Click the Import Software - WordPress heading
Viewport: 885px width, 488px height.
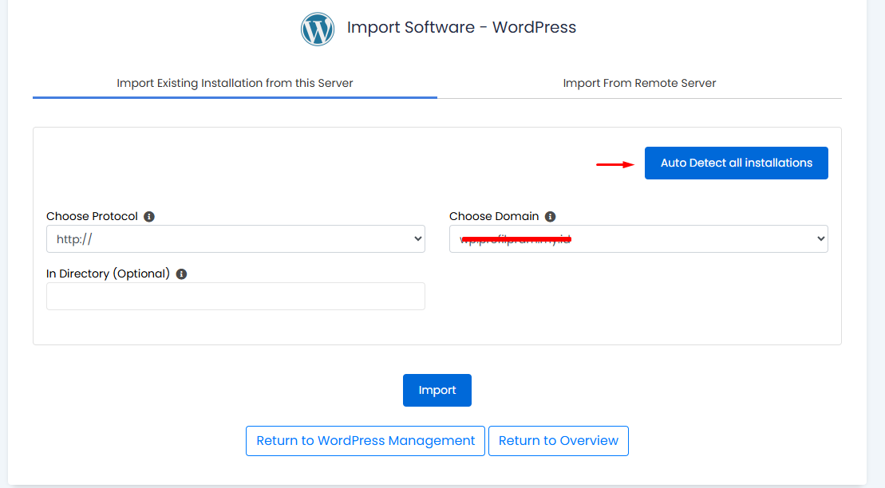point(461,28)
